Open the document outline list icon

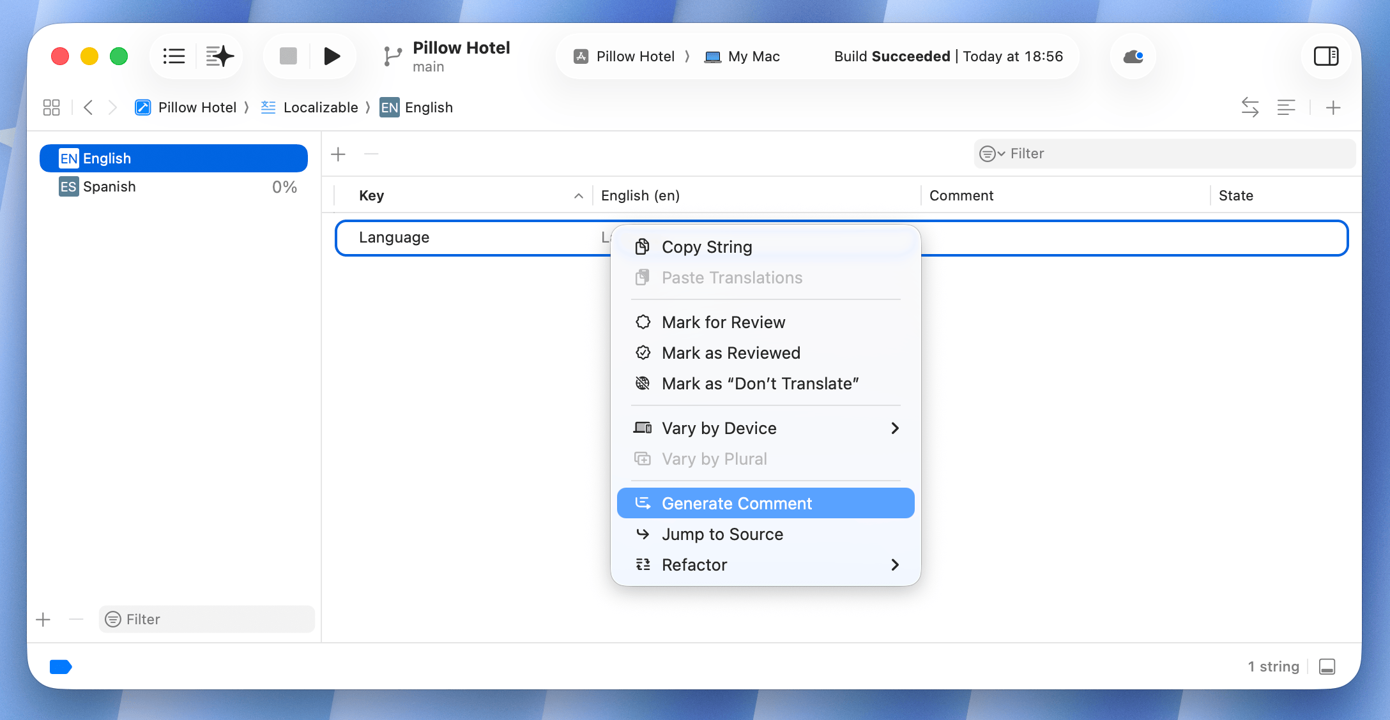click(173, 56)
